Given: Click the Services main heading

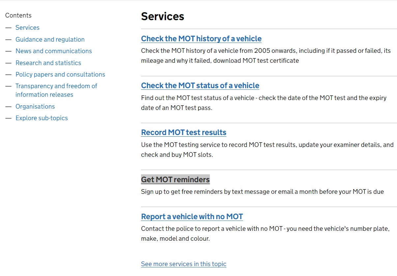Looking at the screenshot, I should 162,17.
